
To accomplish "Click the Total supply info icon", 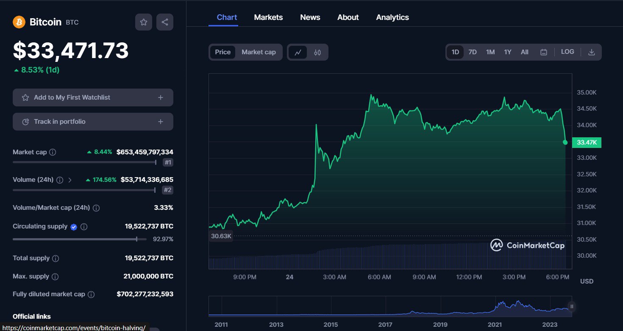I will coord(56,259).
